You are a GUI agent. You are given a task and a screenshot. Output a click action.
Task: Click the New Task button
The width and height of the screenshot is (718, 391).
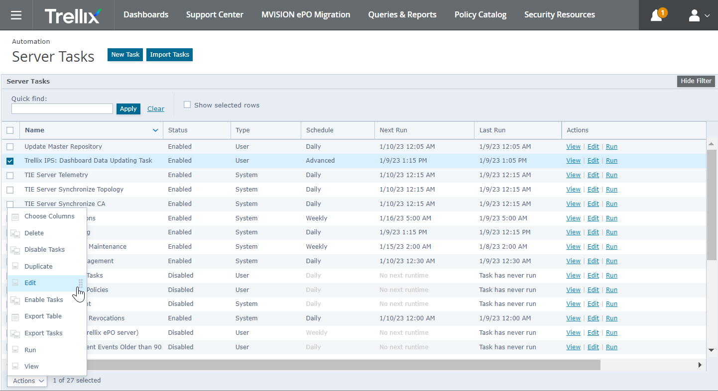pyautogui.click(x=125, y=55)
